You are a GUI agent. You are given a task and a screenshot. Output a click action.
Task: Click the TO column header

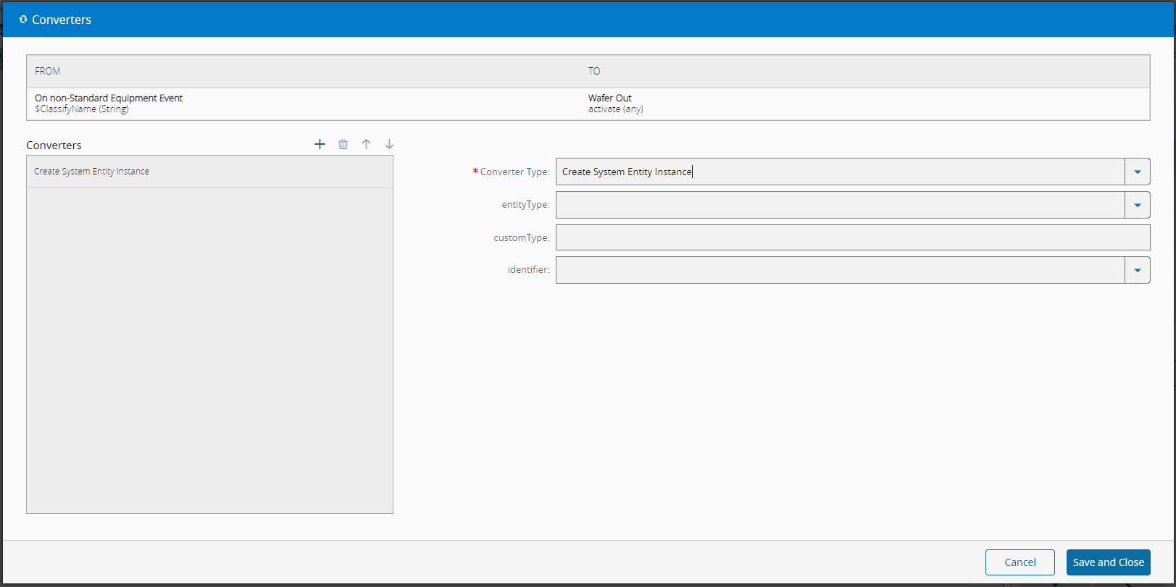[x=594, y=71]
